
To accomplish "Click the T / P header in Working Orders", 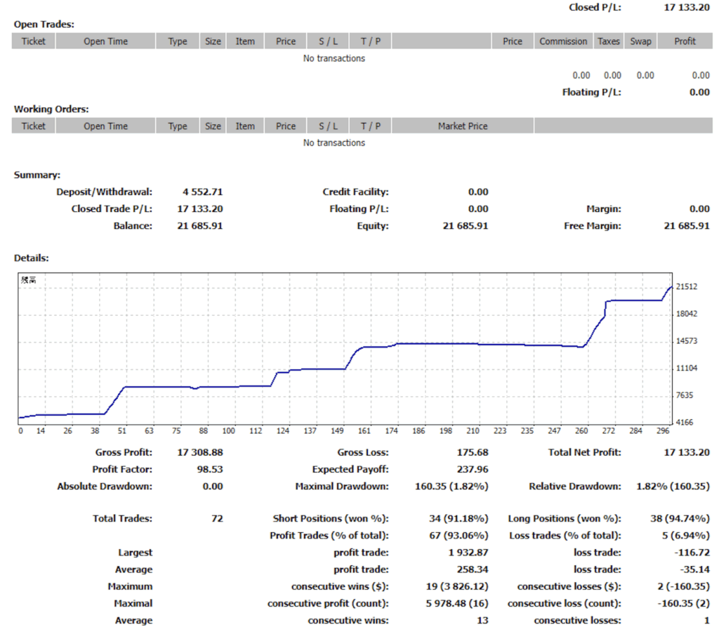I will pos(370,126).
